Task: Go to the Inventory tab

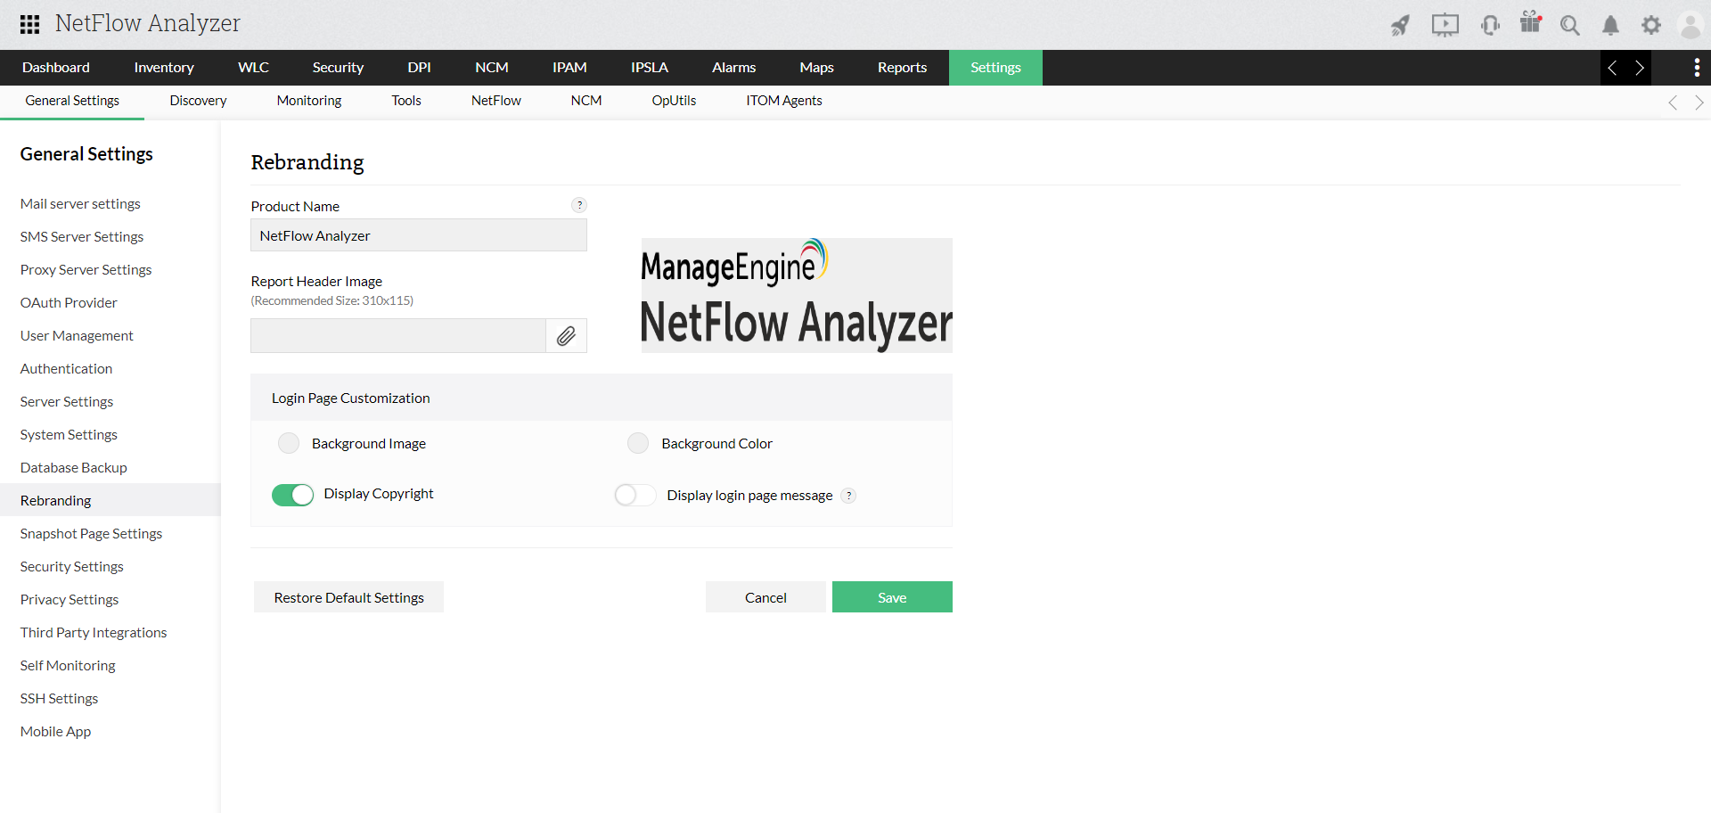Action: pyautogui.click(x=164, y=68)
